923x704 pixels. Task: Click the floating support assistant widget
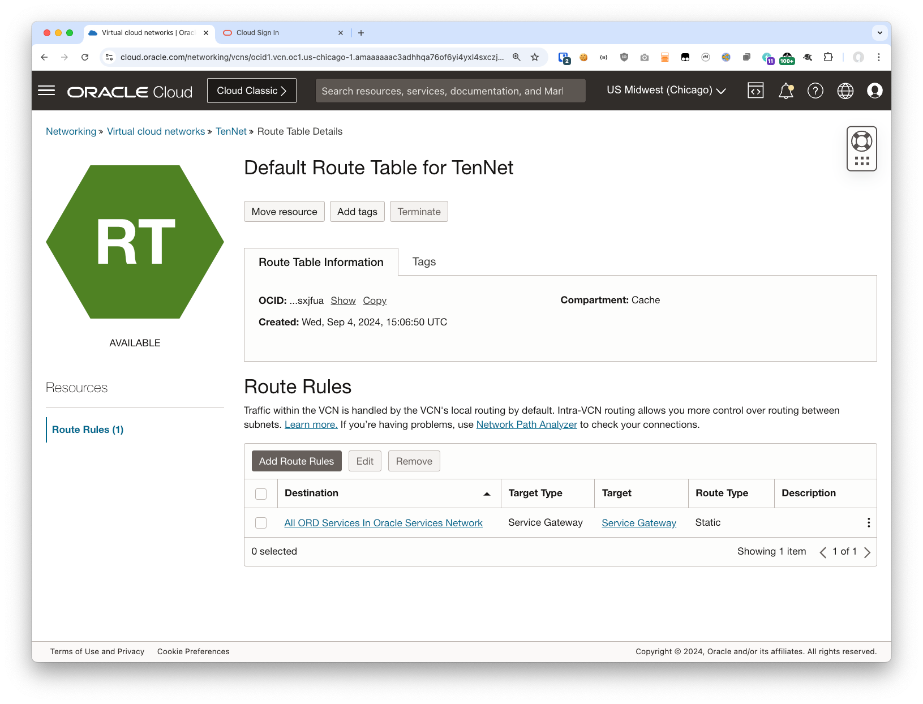click(861, 148)
